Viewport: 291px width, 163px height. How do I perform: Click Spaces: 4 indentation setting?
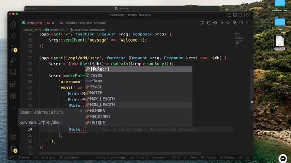160,158
